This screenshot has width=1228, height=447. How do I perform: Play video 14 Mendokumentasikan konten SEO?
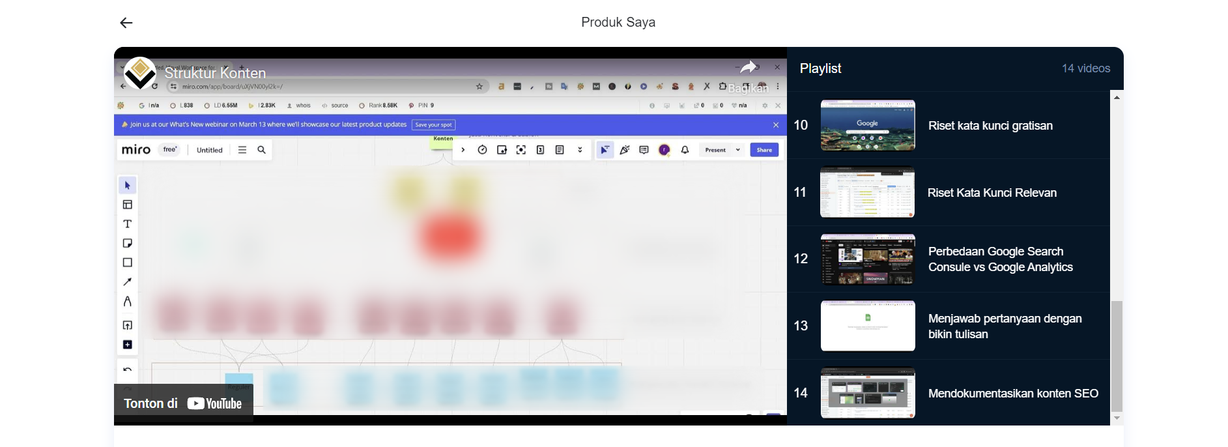point(948,393)
